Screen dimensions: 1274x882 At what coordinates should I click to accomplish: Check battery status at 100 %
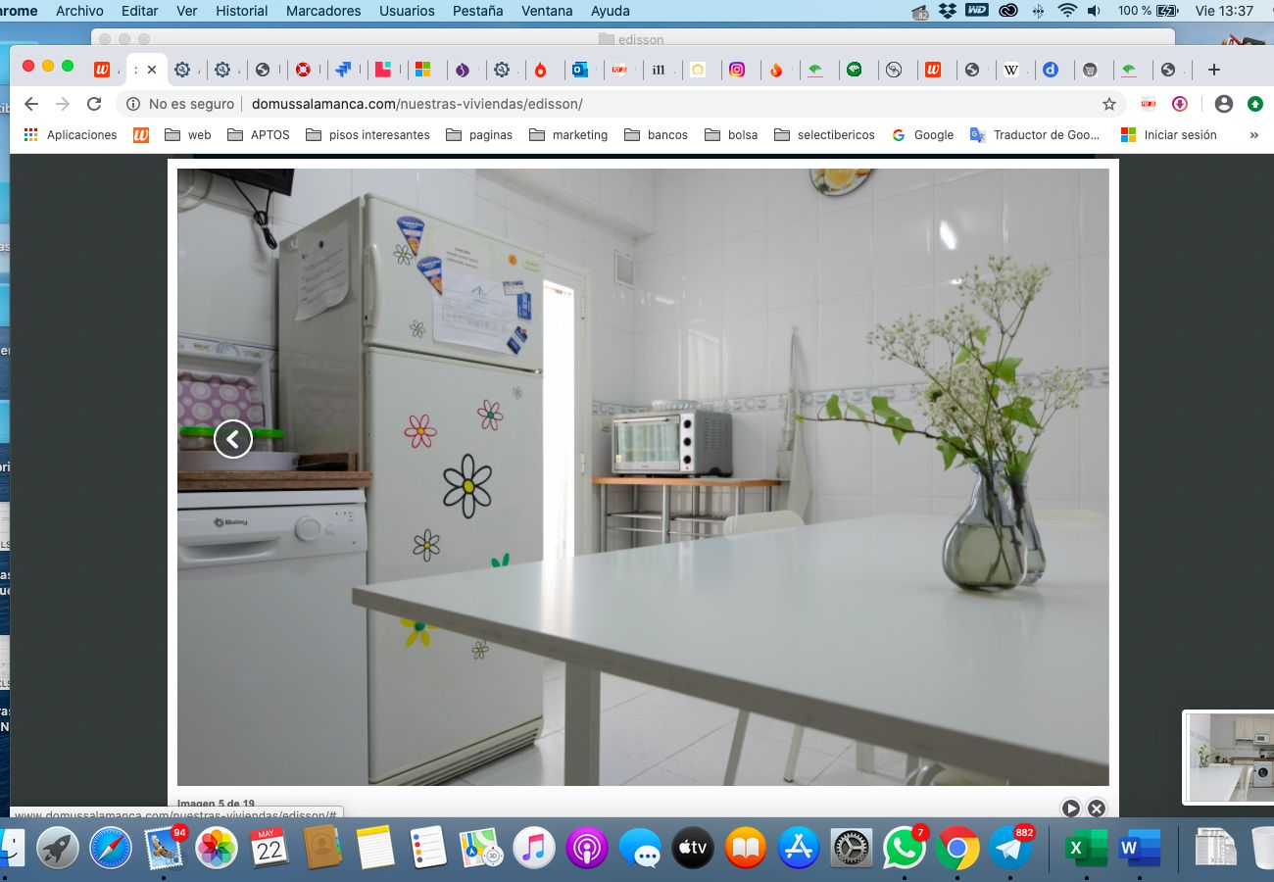[x=1148, y=11]
